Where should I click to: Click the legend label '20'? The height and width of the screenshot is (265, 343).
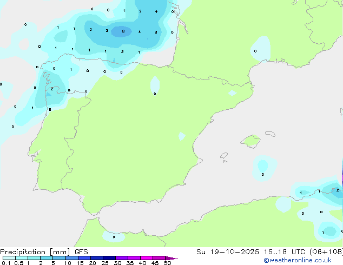tap(93, 263)
